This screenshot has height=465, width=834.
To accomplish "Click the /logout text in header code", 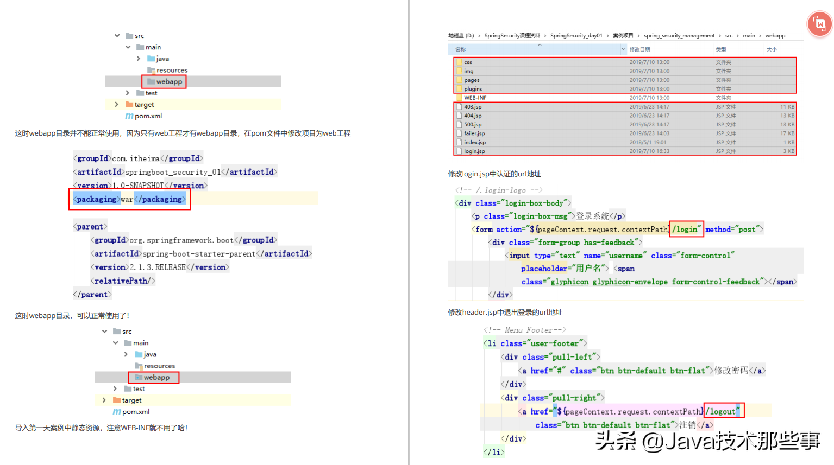I will tap(723, 411).
